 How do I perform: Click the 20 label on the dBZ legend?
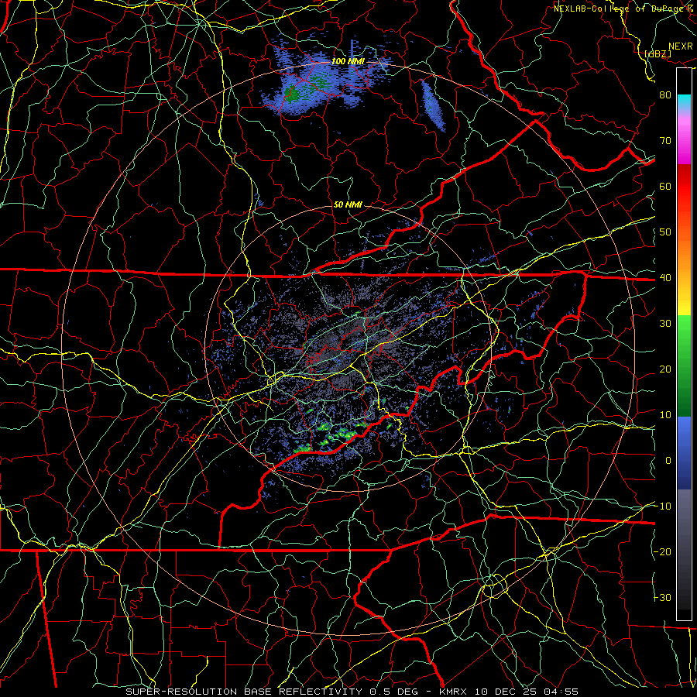click(x=665, y=369)
